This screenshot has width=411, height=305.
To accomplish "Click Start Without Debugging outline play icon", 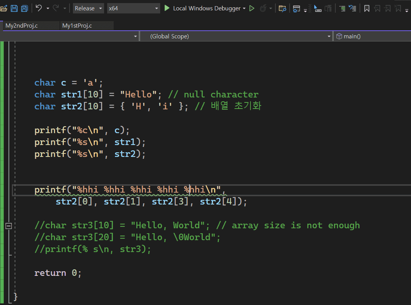I will [252, 8].
